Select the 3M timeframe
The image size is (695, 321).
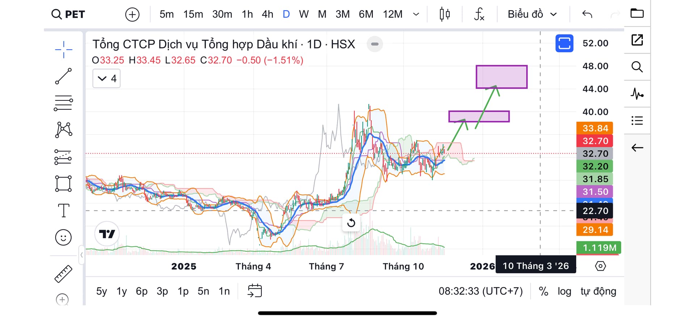tap(342, 14)
